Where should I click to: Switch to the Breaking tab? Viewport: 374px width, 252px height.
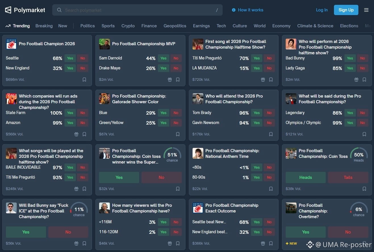click(x=44, y=26)
